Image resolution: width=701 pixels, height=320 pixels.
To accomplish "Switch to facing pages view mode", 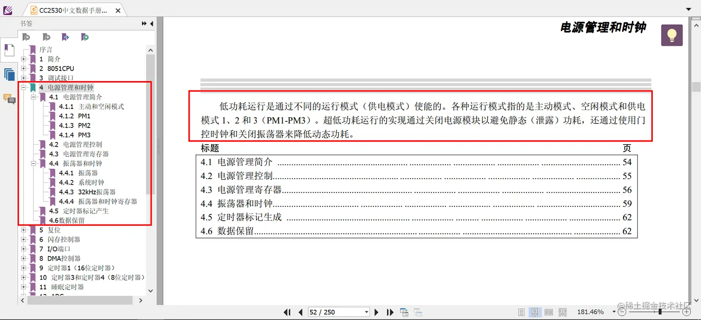I will point(548,312).
